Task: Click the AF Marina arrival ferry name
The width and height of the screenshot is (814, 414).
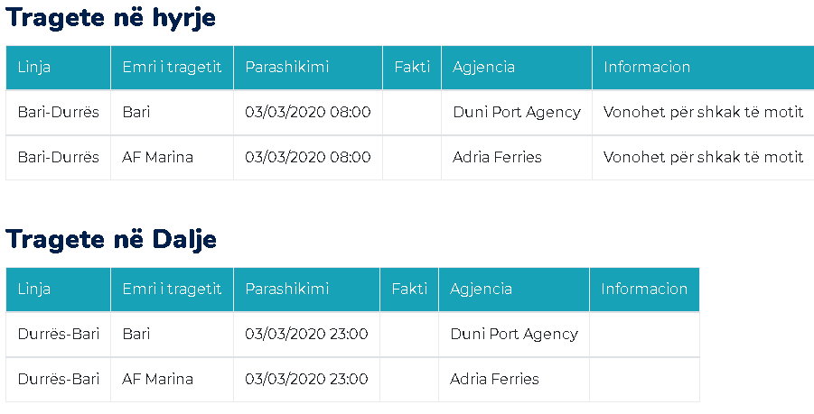Action: (x=157, y=158)
